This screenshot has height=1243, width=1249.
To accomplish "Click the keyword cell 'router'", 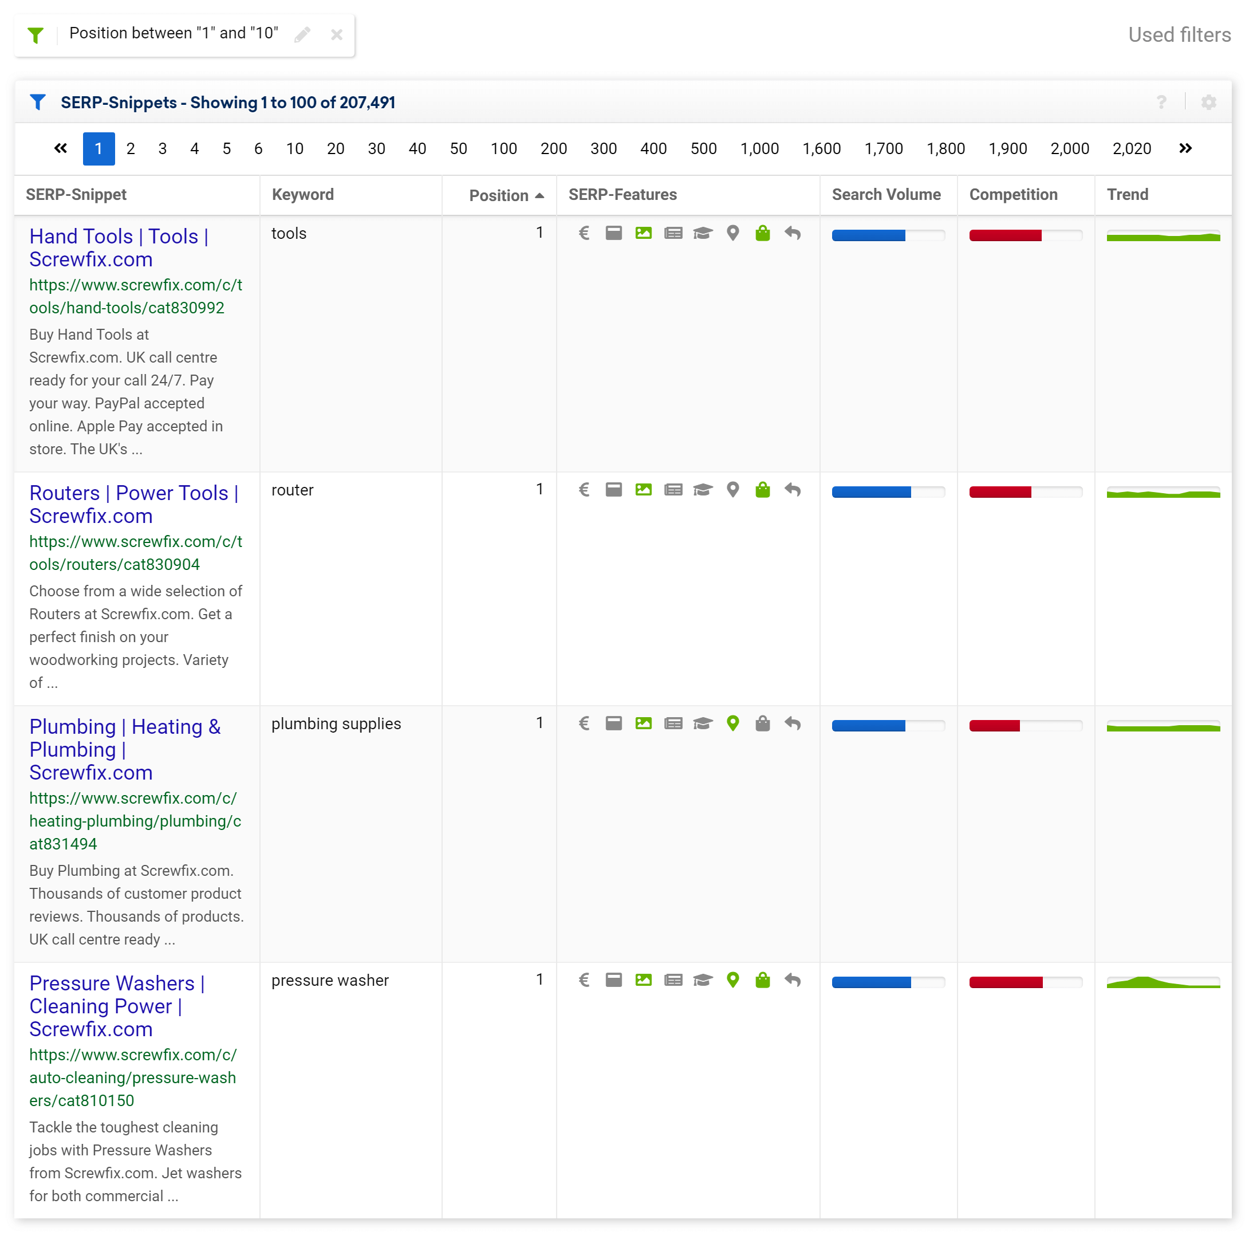I will pos(292,490).
